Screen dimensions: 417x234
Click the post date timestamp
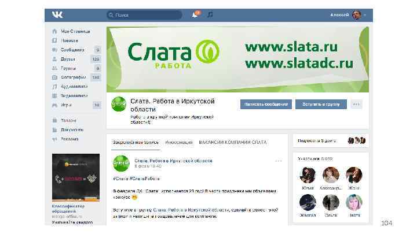[148, 166]
